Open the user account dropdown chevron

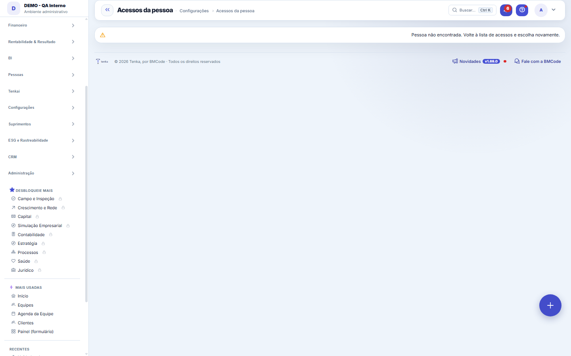[x=554, y=10]
